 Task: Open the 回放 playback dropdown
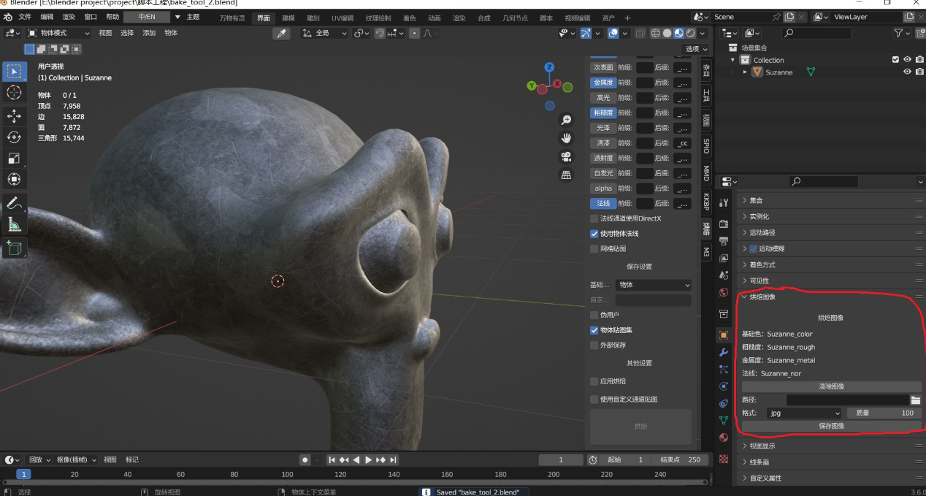38,459
